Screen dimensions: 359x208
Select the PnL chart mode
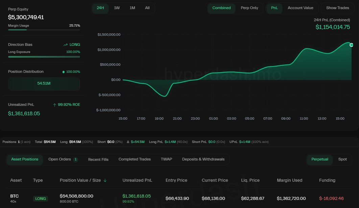click(274, 8)
